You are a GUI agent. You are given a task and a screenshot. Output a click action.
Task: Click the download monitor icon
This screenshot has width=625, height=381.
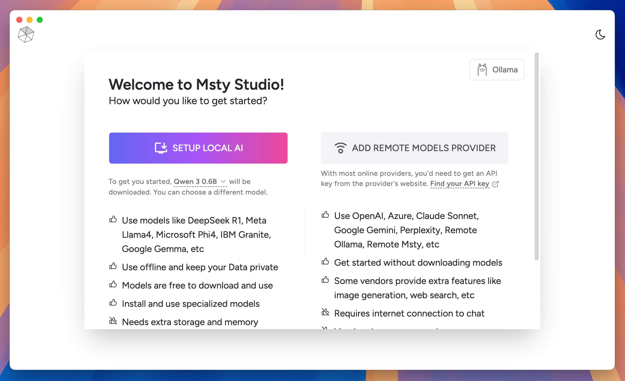point(161,148)
